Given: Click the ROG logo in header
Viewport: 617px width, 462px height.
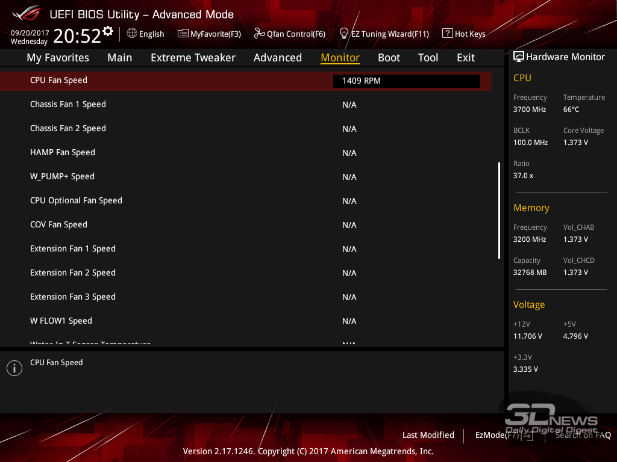Looking at the screenshot, I should (x=27, y=14).
